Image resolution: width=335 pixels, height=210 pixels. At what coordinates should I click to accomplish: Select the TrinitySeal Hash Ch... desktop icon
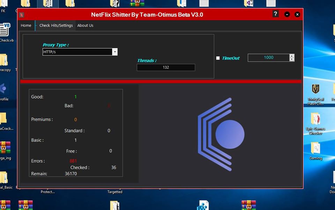tap(315, 95)
